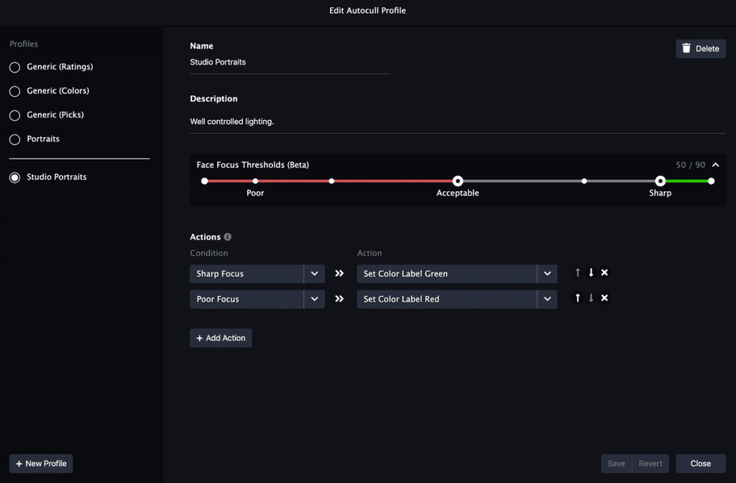Move Sharp Focus action down
736x483 pixels.
(x=591, y=273)
